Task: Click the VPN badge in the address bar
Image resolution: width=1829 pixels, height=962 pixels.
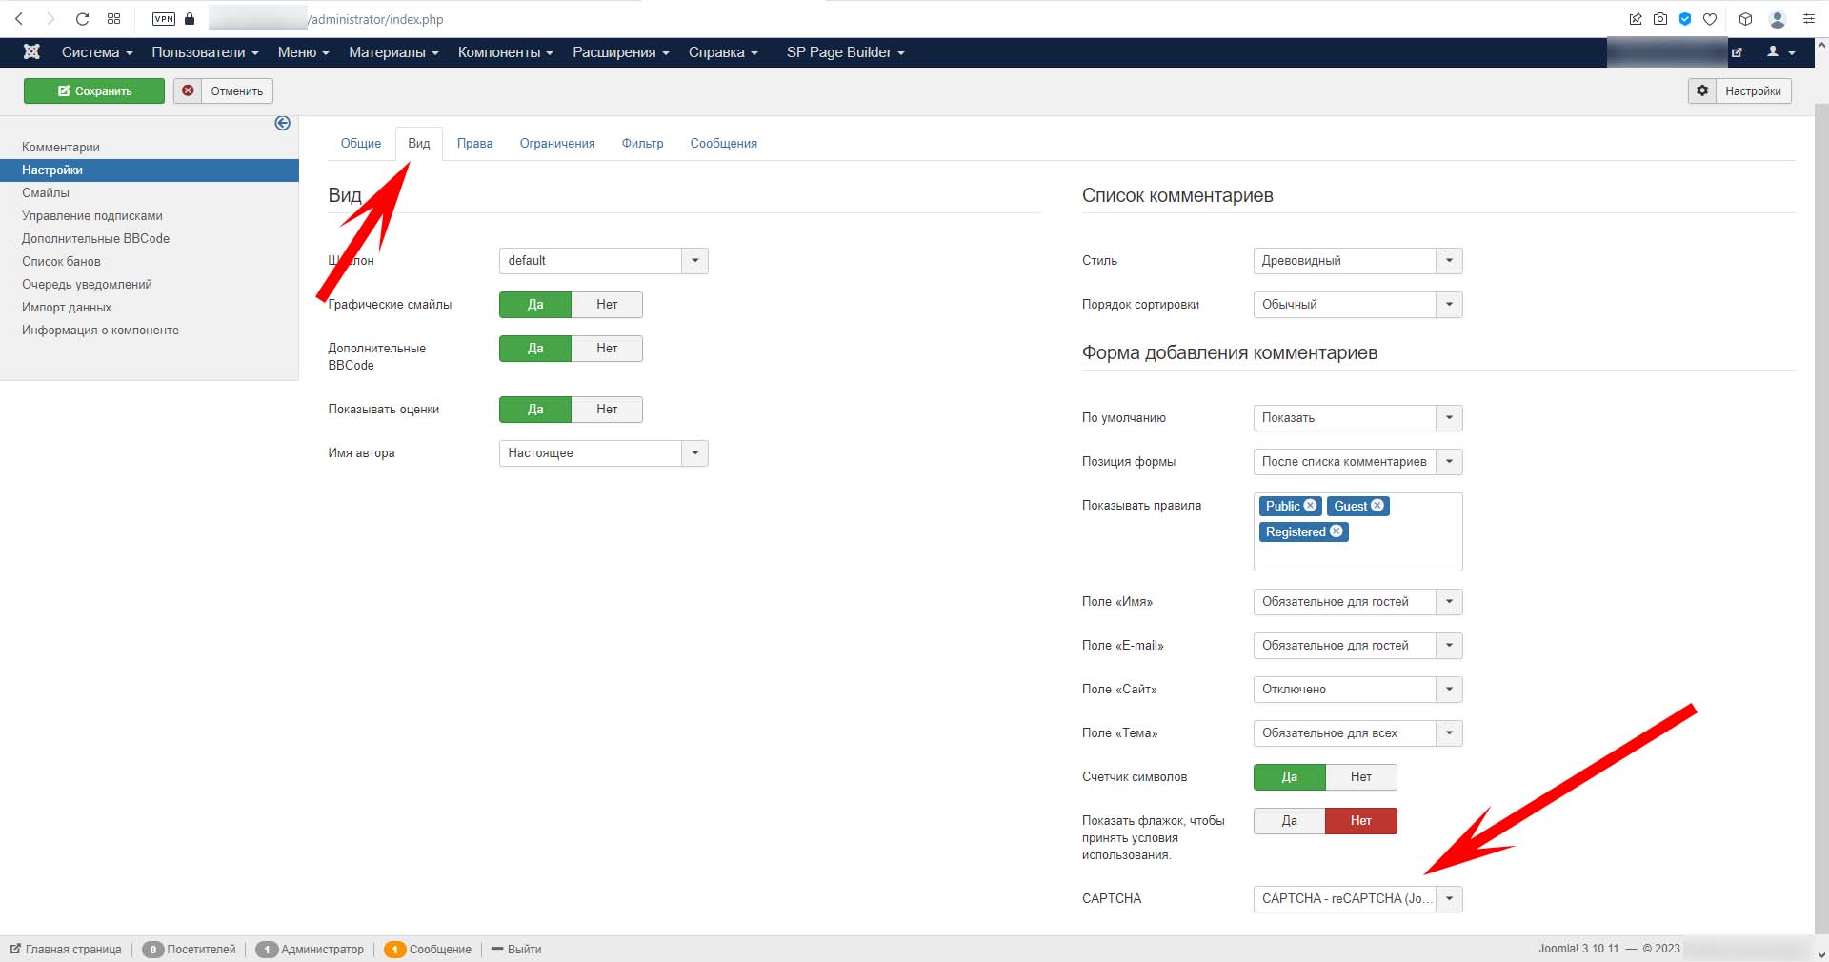Action: click(x=164, y=19)
